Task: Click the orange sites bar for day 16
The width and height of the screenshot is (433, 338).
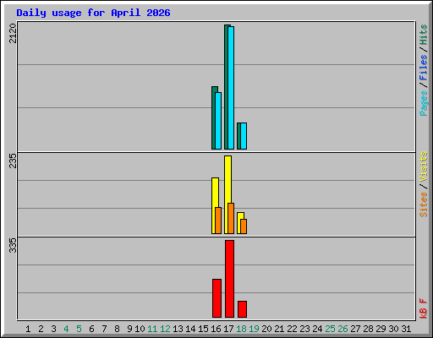Action: [218, 221]
